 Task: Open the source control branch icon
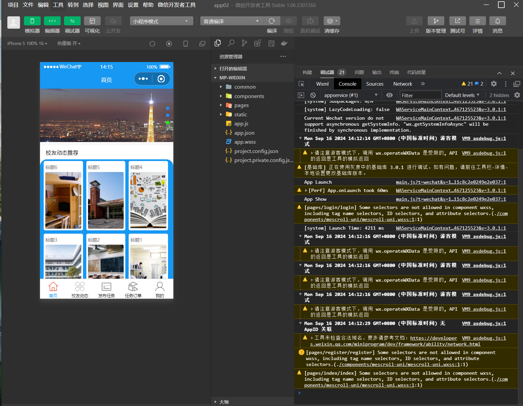click(x=244, y=43)
